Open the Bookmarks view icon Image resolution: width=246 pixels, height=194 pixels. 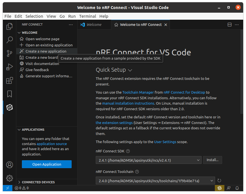click(x=10, y=94)
